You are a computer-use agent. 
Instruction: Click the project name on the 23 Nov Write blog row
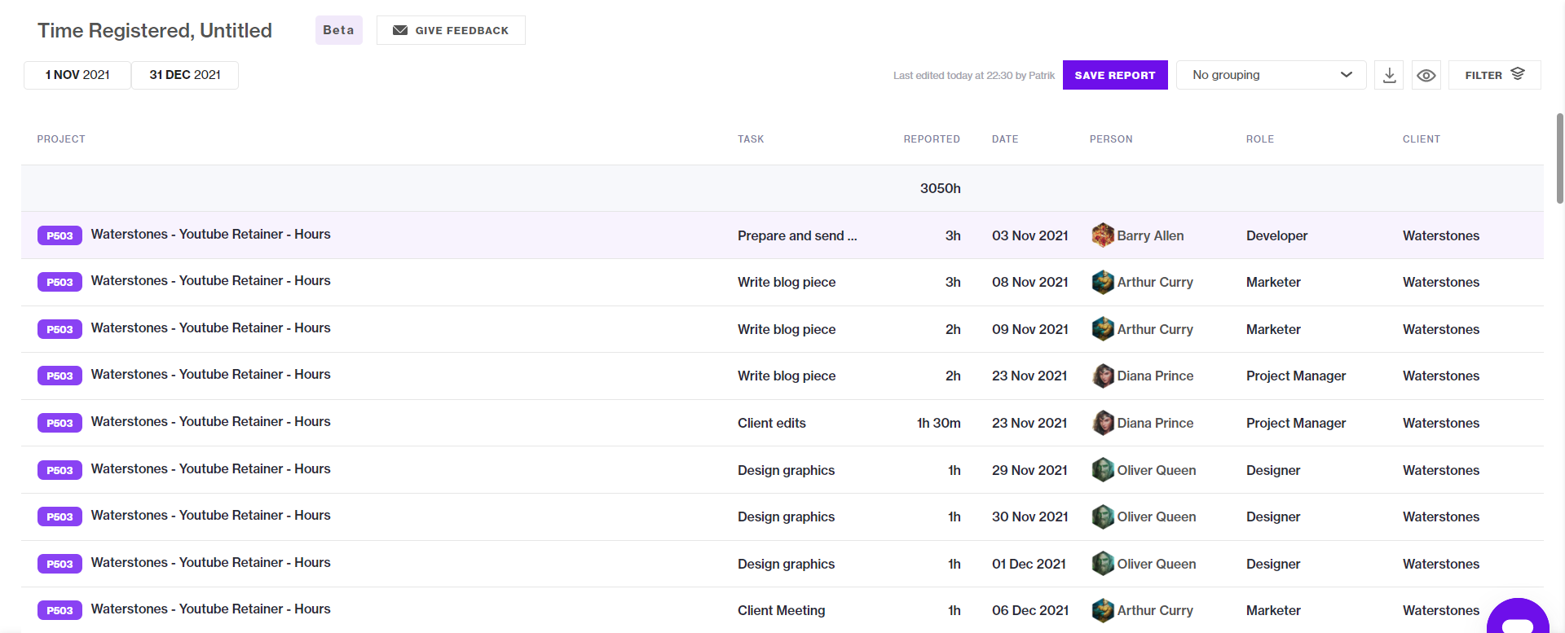tap(211, 374)
